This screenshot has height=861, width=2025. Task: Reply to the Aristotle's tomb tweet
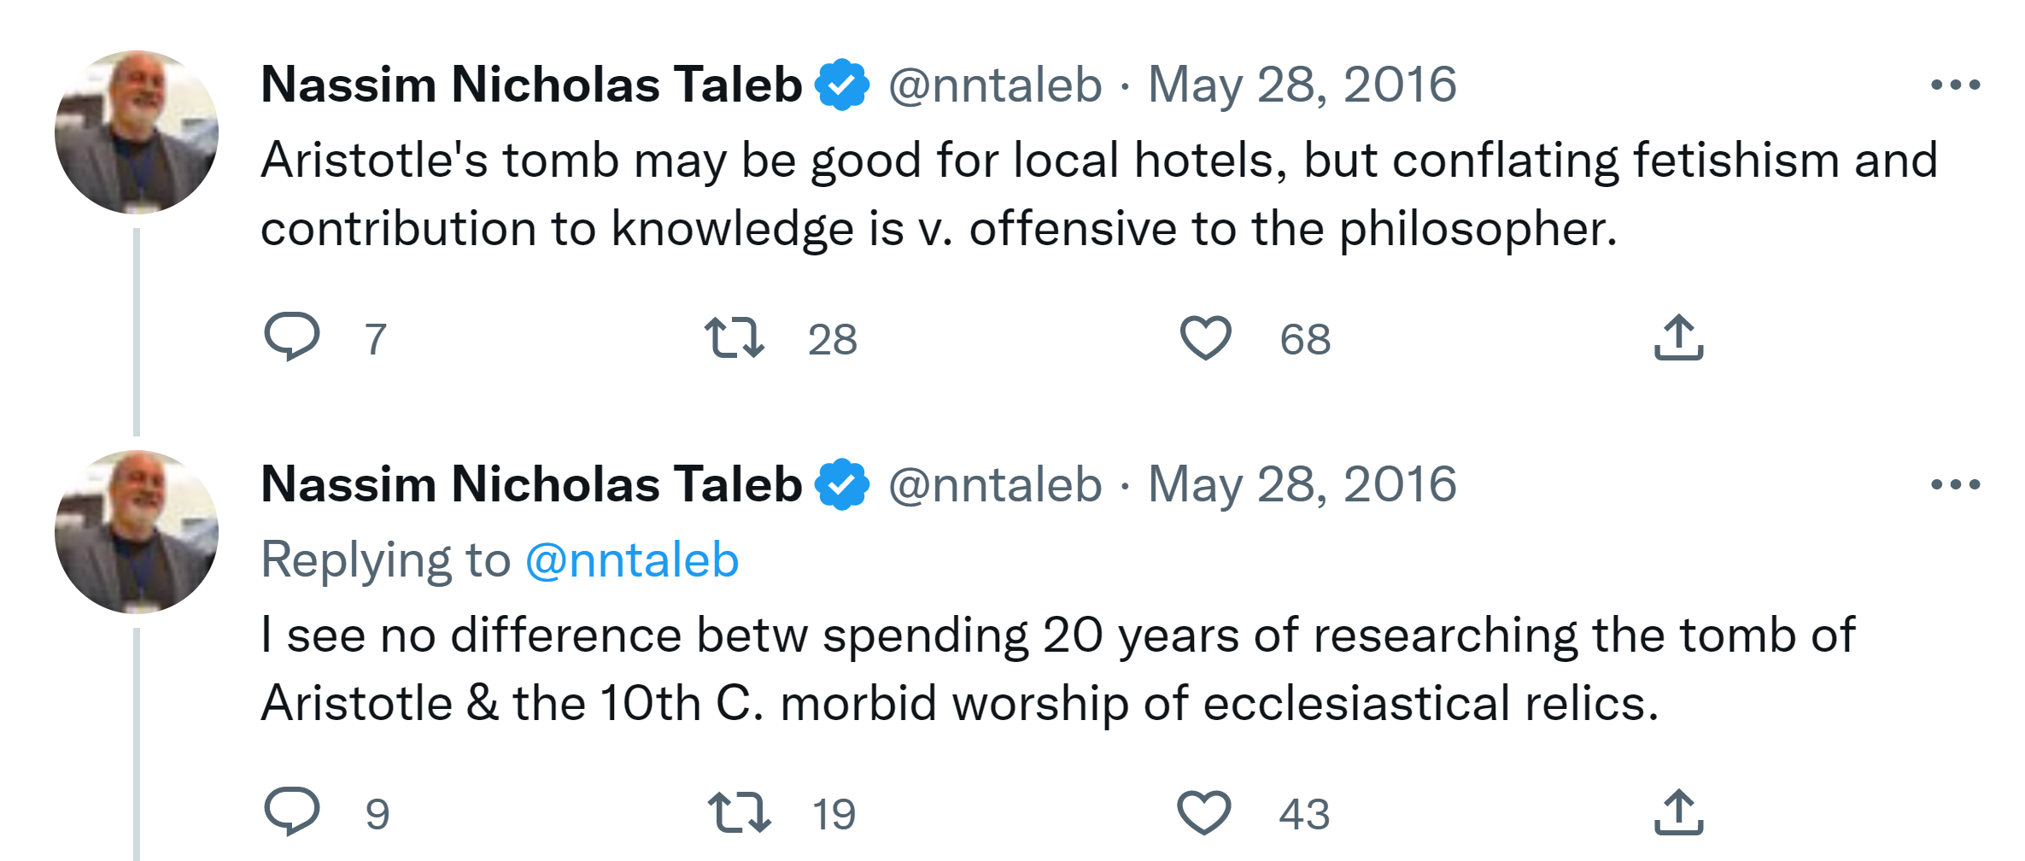pos(292,337)
